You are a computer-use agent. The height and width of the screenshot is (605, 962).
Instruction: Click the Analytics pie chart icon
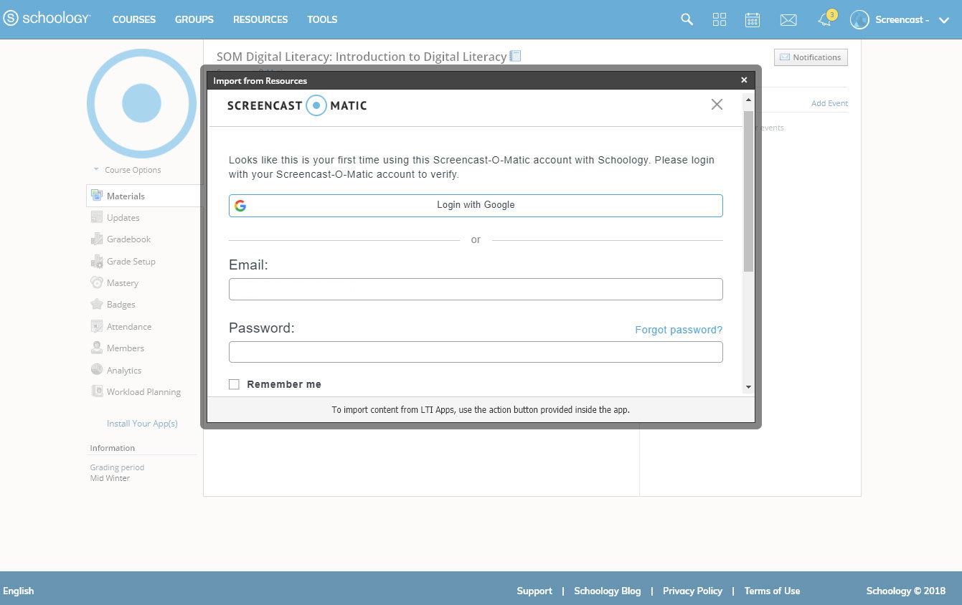(x=97, y=370)
